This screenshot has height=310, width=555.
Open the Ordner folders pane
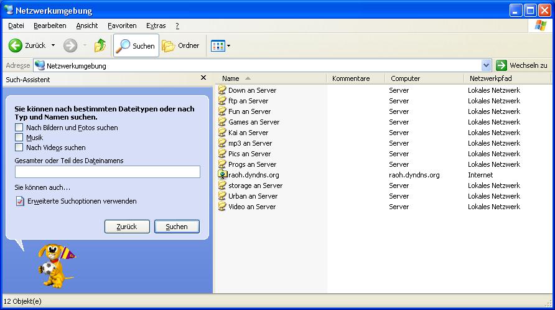pos(181,45)
